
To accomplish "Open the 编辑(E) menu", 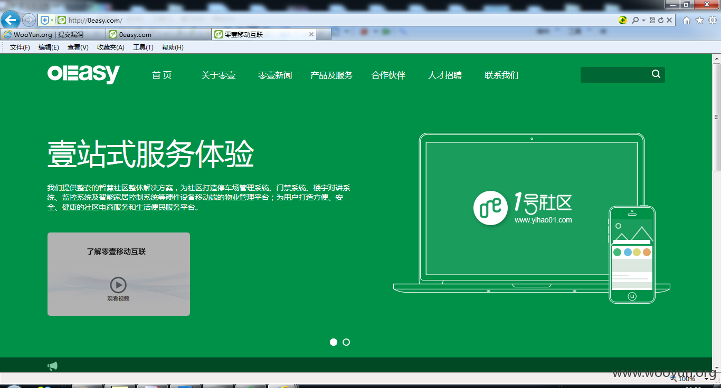I will click(x=49, y=47).
